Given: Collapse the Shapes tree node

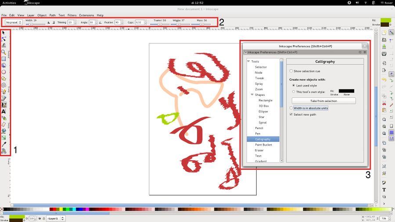Looking at the screenshot, I should (252, 95).
